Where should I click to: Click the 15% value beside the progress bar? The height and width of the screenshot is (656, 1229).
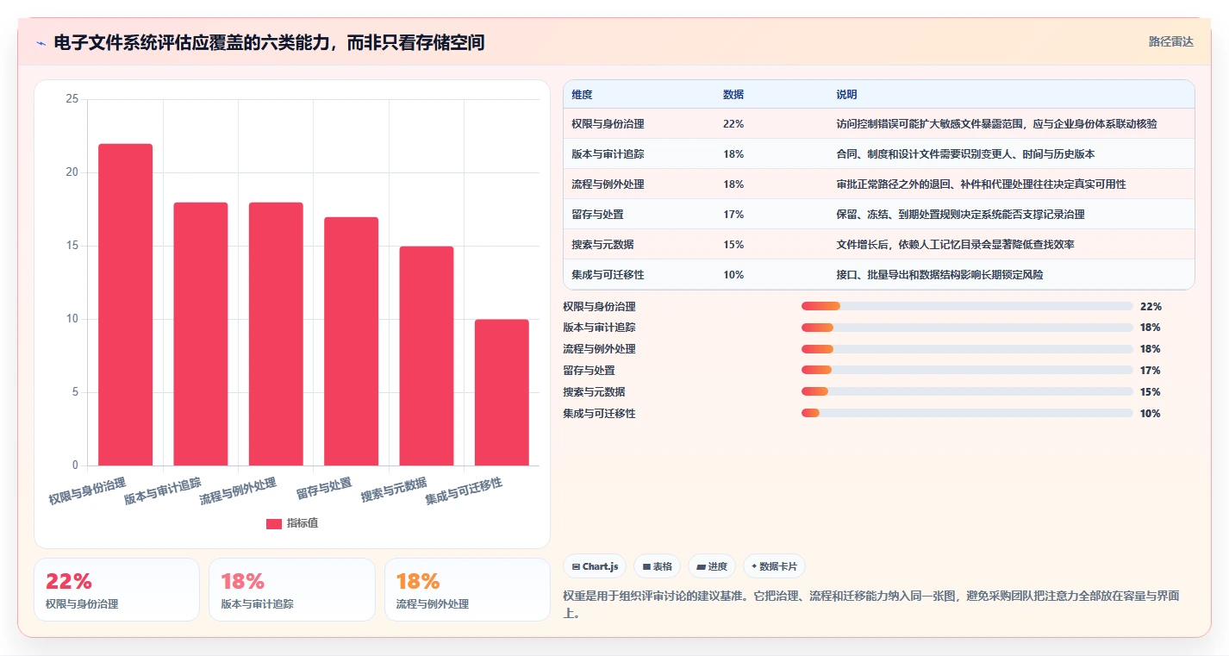[1151, 392]
